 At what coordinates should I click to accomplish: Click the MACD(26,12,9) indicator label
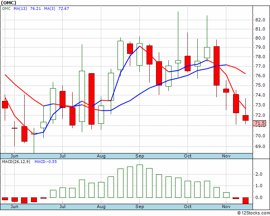(x=16, y=162)
